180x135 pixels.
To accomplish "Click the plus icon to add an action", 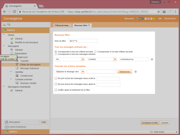I will click(135, 72).
